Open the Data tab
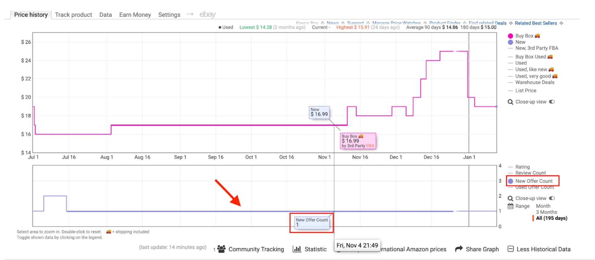Viewport: 595px width, 260px height. [x=105, y=15]
